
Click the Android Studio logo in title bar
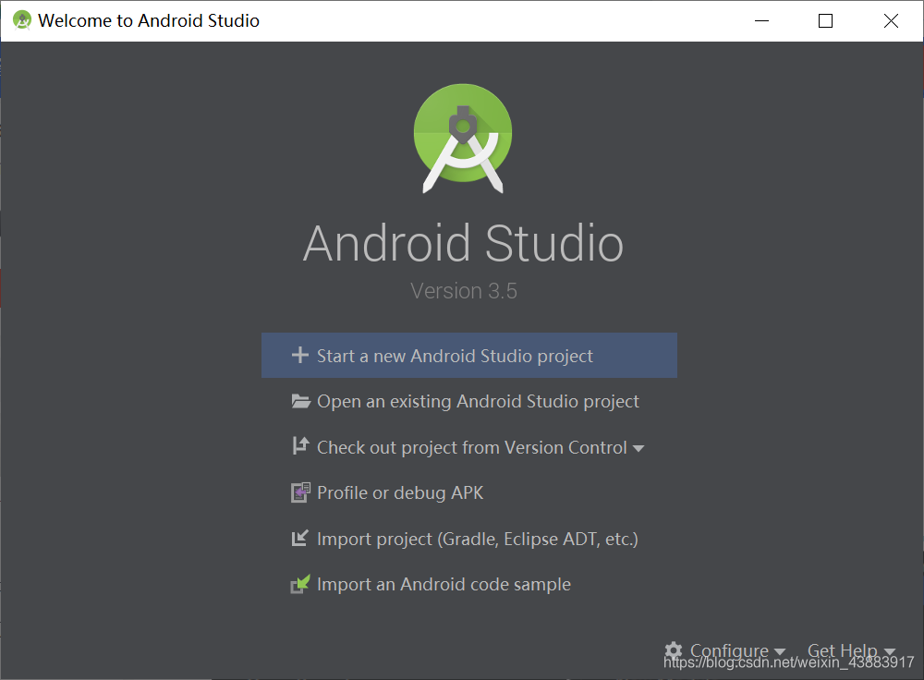22,20
